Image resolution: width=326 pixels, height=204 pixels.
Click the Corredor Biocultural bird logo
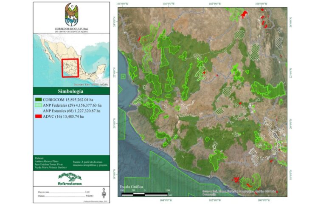click(71, 14)
